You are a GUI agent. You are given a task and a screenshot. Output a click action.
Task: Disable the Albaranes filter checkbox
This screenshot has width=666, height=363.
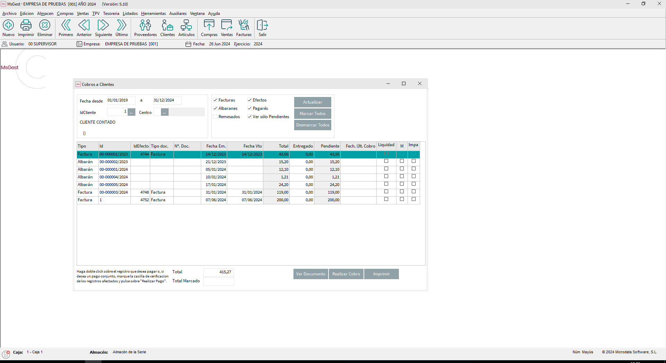click(x=215, y=108)
